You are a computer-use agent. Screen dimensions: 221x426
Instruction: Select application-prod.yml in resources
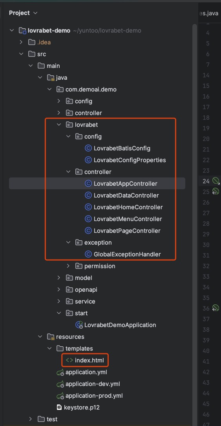94,396
